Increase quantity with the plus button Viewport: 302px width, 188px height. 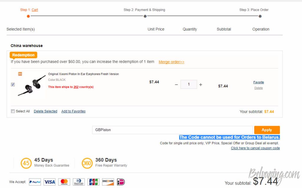pyautogui.click(x=201, y=85)
